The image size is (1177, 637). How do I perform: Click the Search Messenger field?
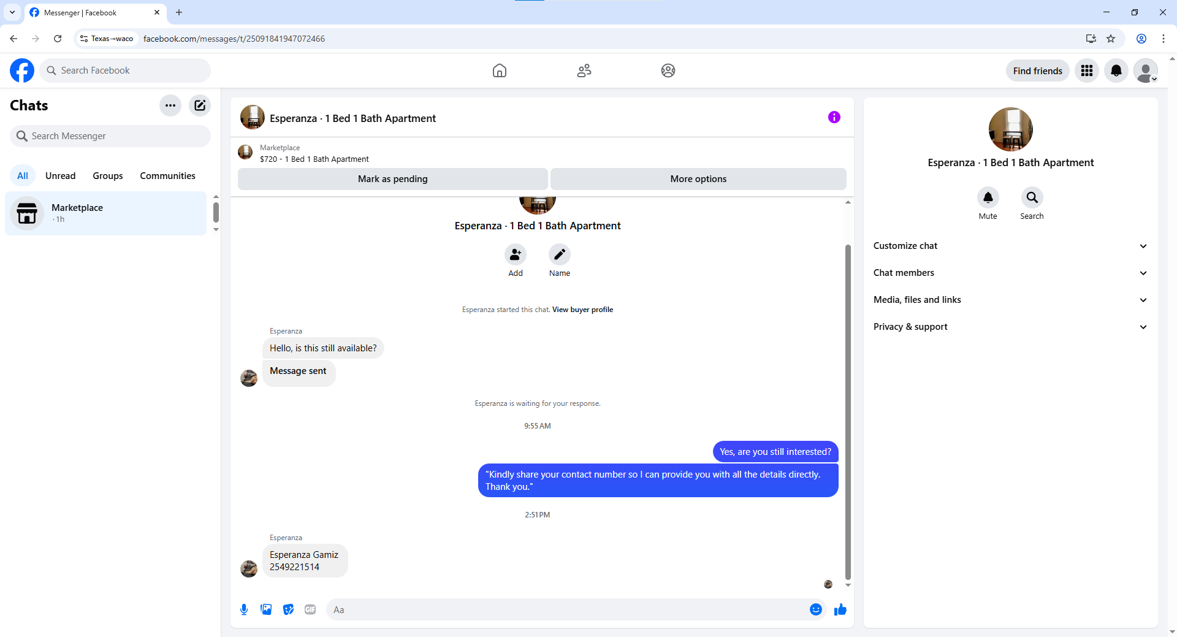point(110,136)
